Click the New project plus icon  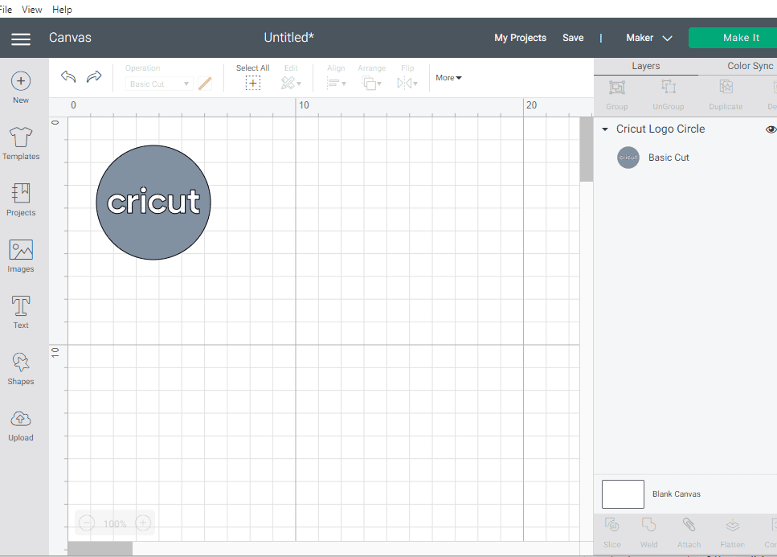click(21, 81)
